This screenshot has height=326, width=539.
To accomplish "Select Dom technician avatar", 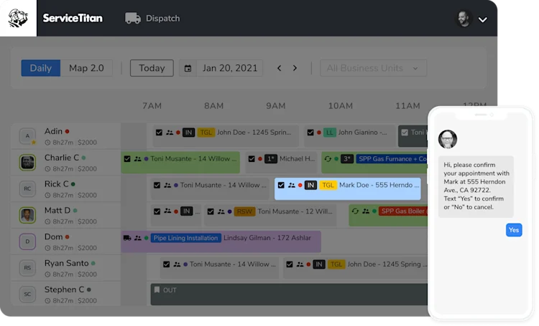I will click(x=27, y=241).
